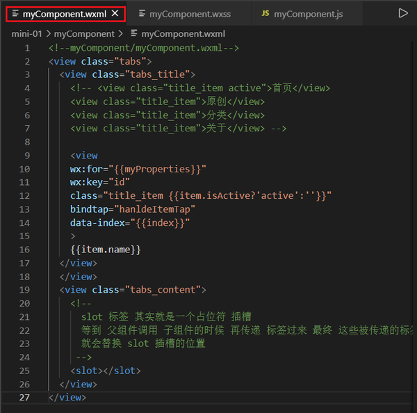This screenshot has height=413, width=417.
Task: Click the comment closer --> on line 24
Action: coord(84,357)
